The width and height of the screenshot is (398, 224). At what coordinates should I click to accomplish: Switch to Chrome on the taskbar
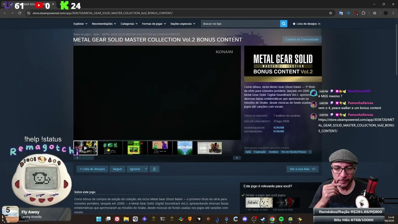pyautogui.click(x=272, y=219)
